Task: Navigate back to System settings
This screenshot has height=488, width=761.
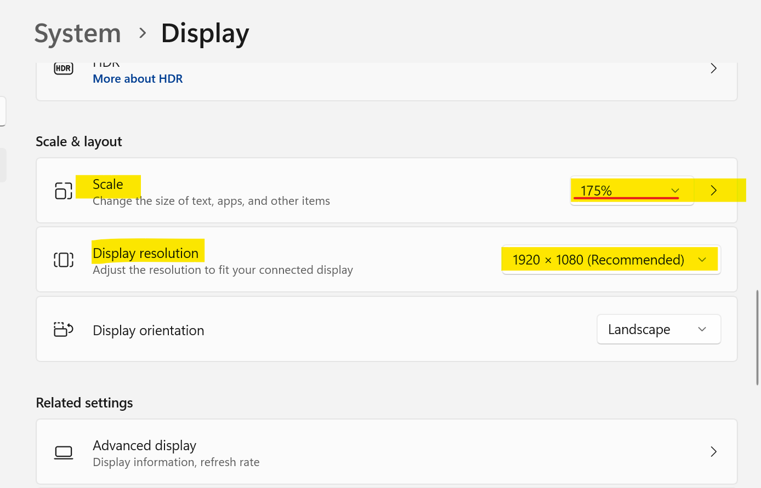Action: (x=77, y=33)
